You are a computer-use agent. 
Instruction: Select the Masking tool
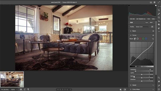tap(159, 17)
